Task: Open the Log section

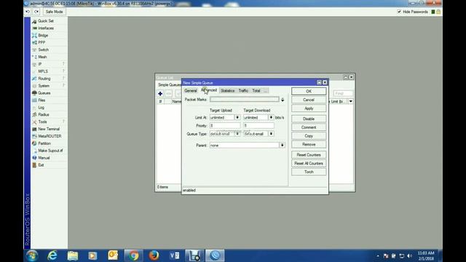Action: click(x=41, y=107)
